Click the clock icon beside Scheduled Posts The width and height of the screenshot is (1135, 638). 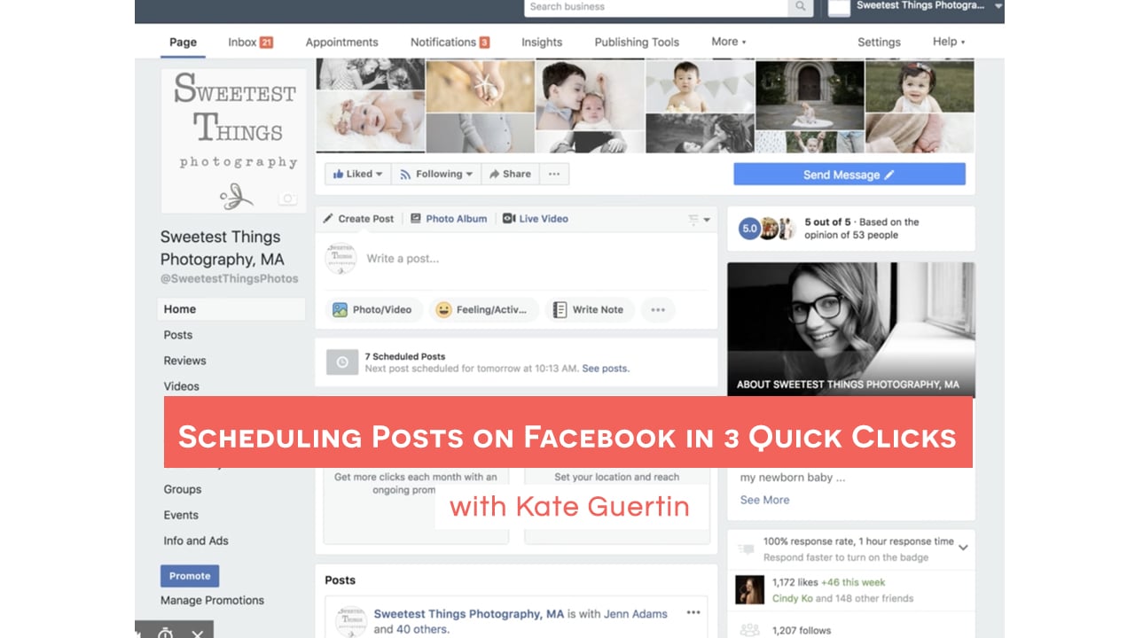(342, 362)
